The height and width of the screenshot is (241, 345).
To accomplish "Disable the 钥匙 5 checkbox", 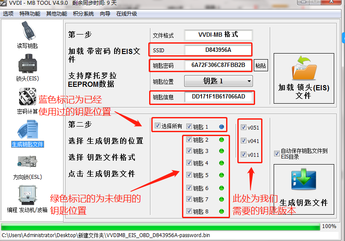I will (189, 175).
